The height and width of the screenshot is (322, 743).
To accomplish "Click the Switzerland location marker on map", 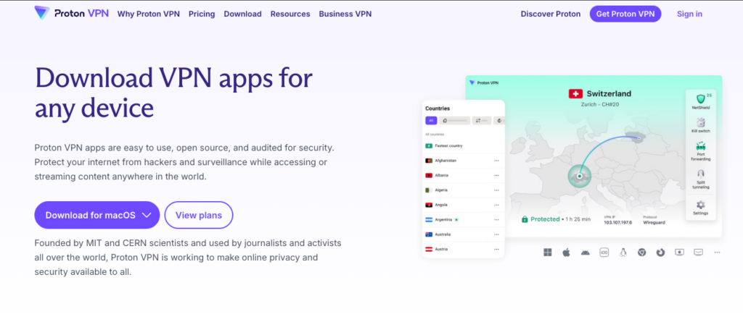I will [x=579, y=176].
